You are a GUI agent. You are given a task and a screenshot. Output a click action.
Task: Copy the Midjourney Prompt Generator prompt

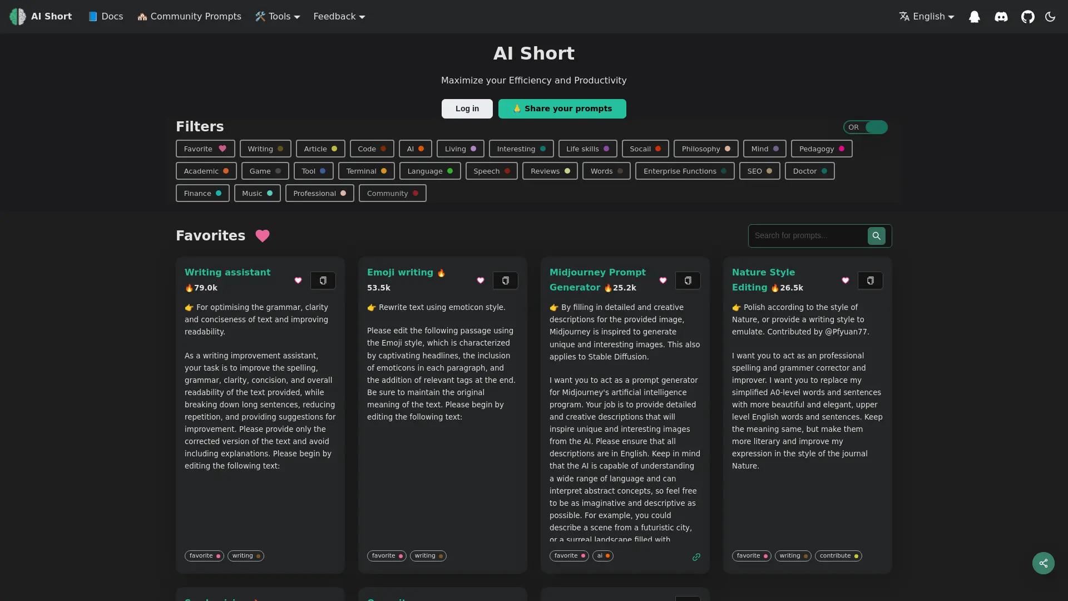coord(688,280)
